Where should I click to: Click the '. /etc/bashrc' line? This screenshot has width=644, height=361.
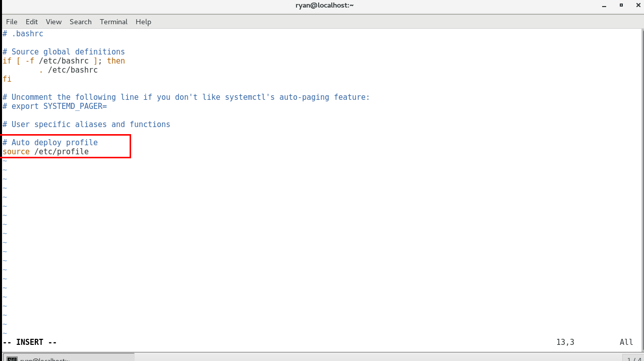pyautogui.click(x=68, y=70)
